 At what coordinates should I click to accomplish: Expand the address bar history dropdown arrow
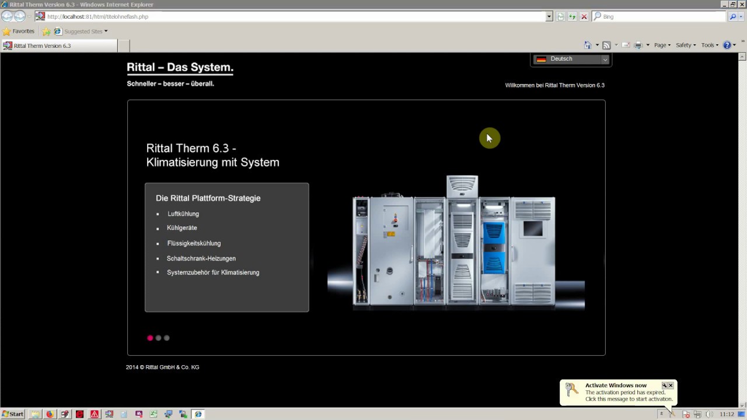549,16
